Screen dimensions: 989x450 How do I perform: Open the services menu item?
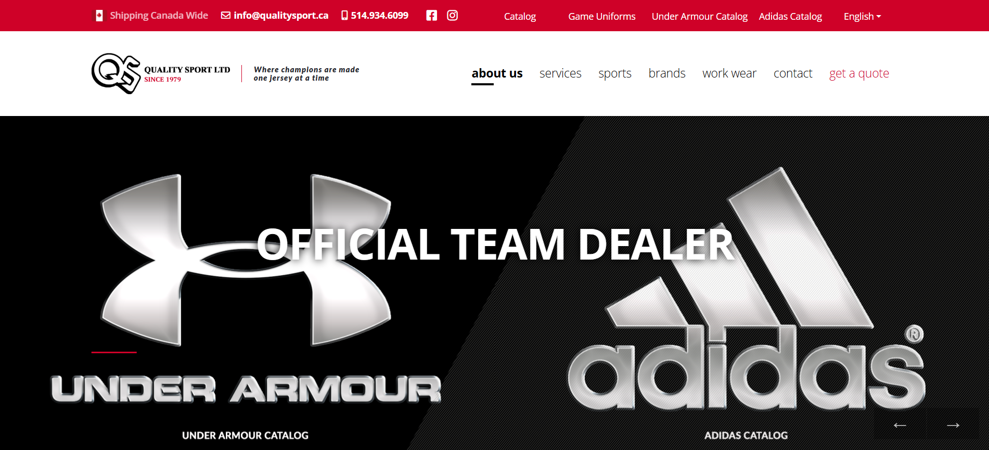pos(560,73)
